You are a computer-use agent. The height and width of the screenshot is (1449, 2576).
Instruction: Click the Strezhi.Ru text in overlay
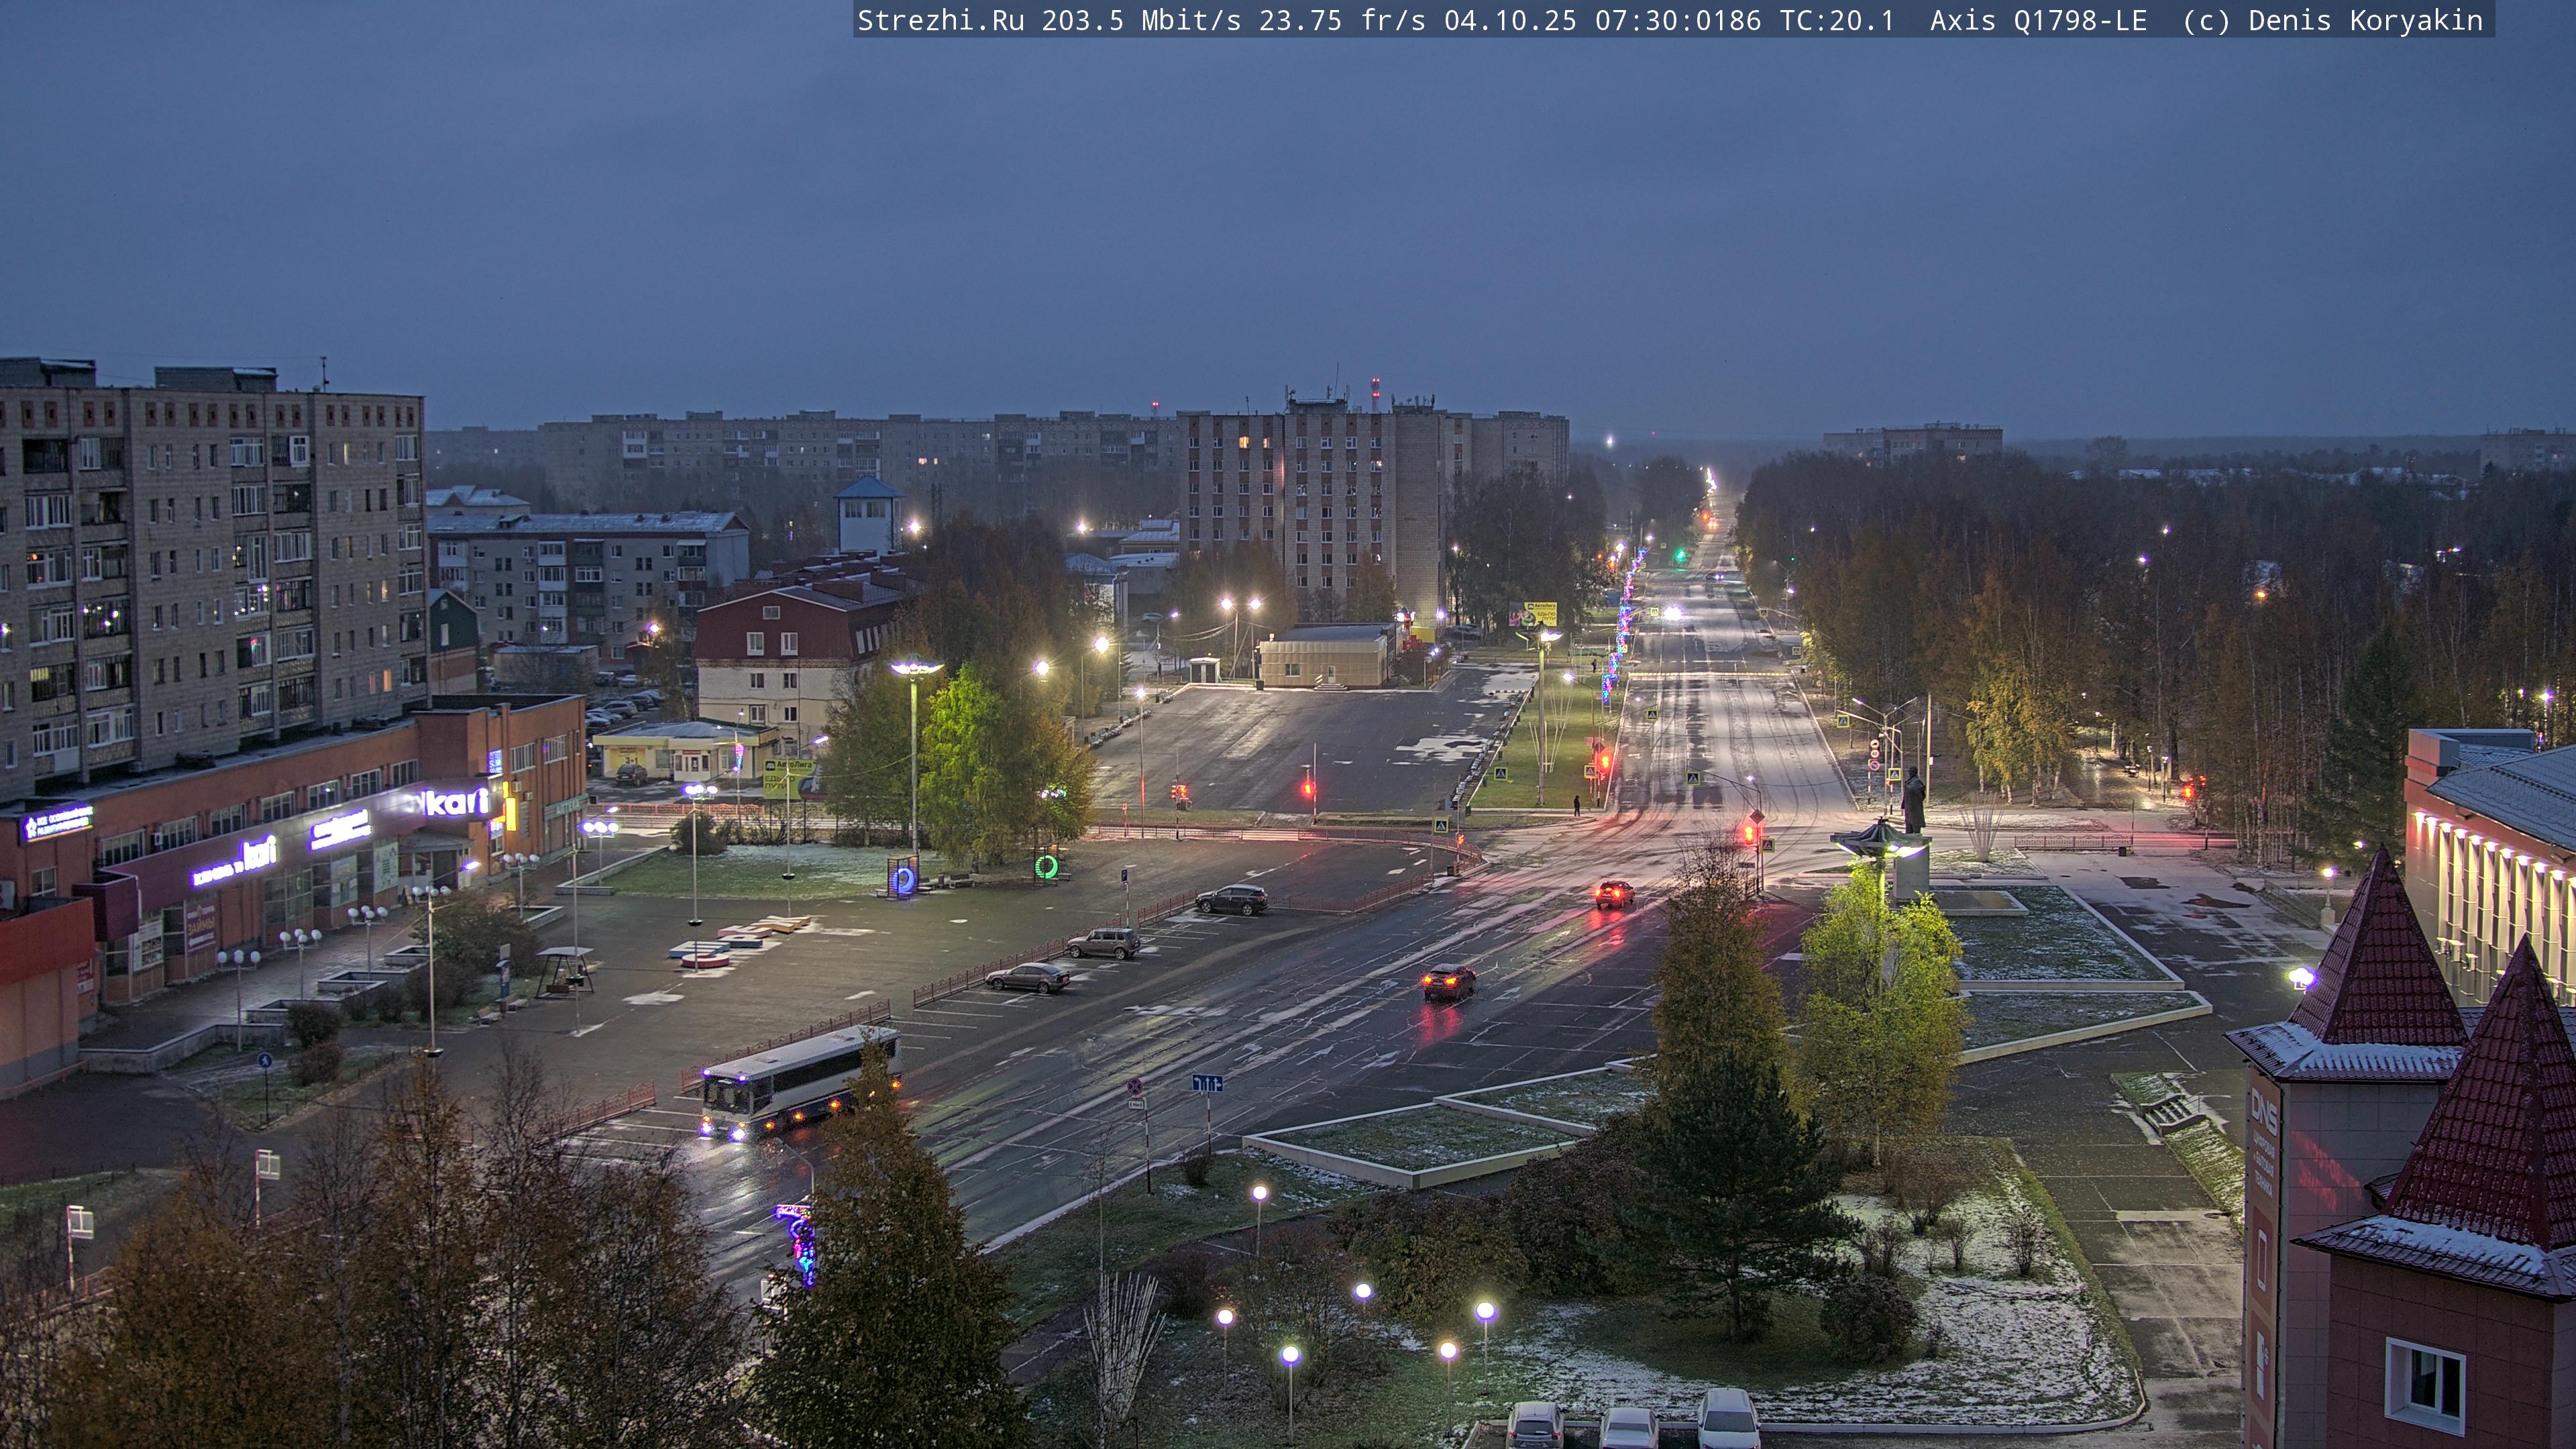tap(940, 20)
